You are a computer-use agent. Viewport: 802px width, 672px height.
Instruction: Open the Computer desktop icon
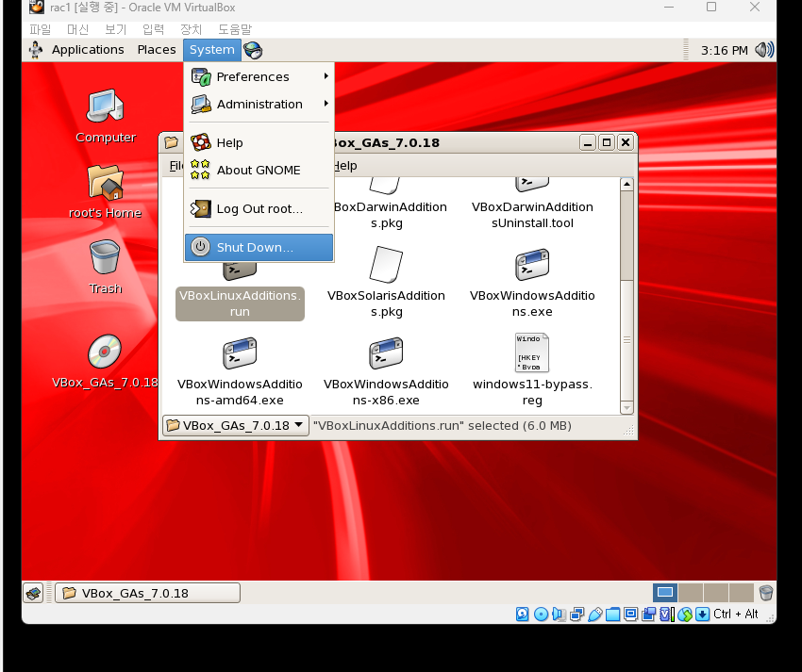point(106,117)
